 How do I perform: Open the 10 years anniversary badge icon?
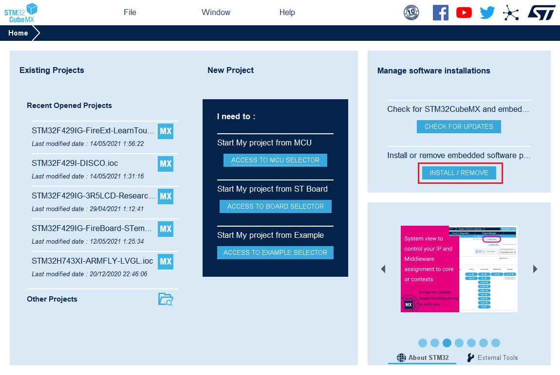click(x=411, y=13)
